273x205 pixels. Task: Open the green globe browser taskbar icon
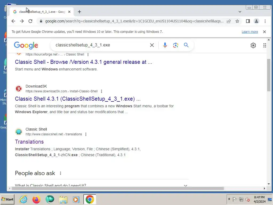50,199
